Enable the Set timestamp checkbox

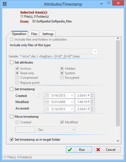pyautogui.click(x=11, y=89)
